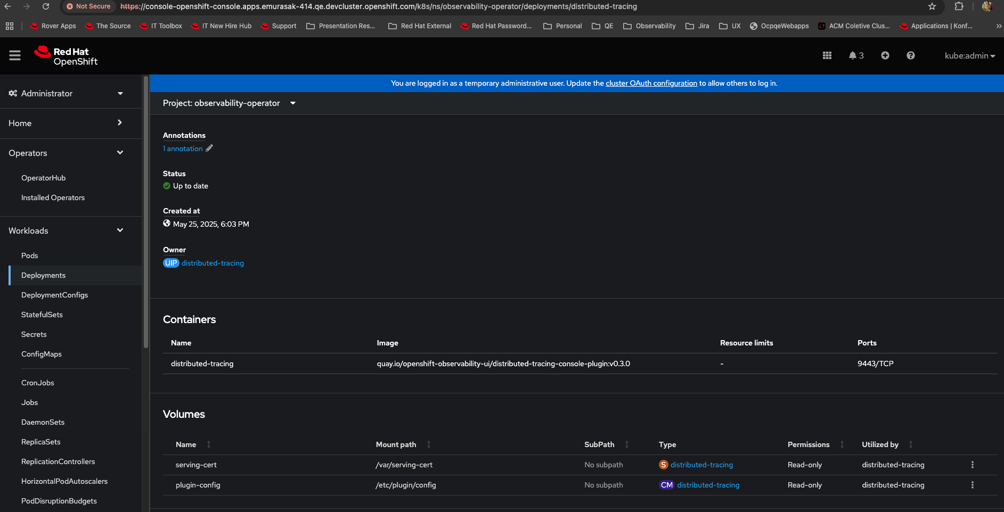Open Jobs in the sidebar
This screenshot has height=512, width=1004.
(29, 402)
